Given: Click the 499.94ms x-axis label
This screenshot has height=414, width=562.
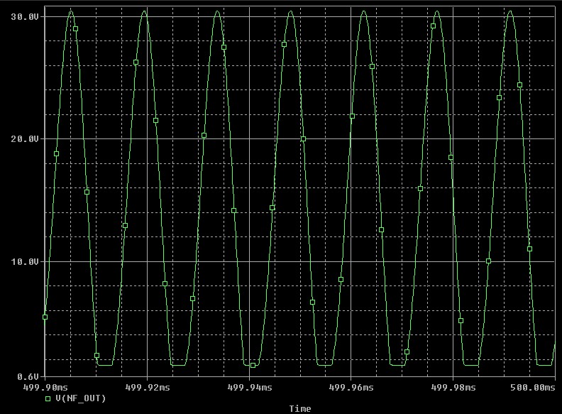Looking at the screenshot, I should (x=250, y=388).
